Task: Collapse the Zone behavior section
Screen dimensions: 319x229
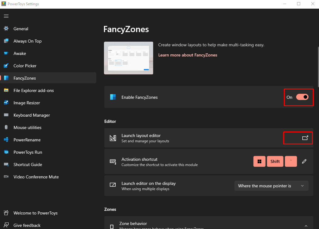Action: (306, 226)
